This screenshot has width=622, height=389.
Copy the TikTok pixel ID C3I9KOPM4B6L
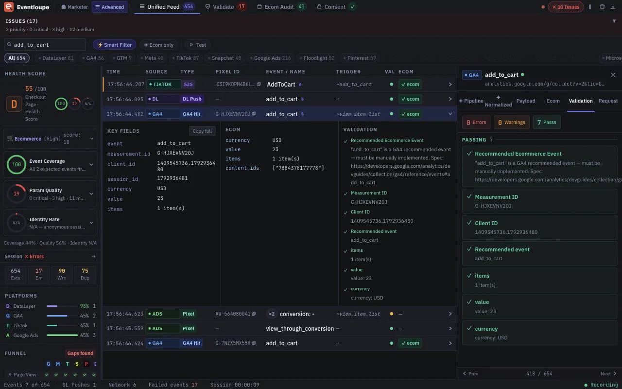[259, 85]
